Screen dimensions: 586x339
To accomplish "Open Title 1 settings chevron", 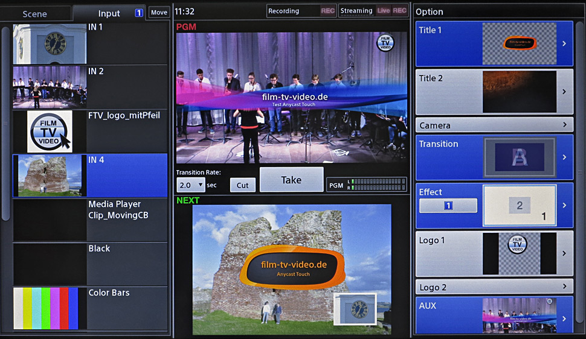I will (564, 43).
